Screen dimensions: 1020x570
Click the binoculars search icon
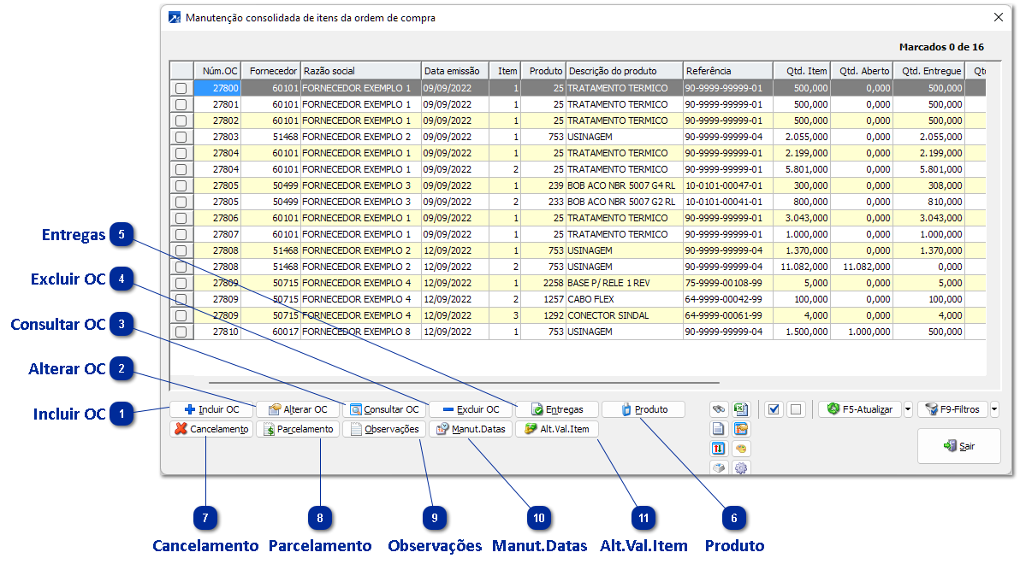click(x=719, y=409)
